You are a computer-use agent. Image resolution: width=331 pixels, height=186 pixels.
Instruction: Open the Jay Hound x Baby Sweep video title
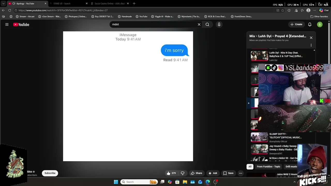[x=283, y=148]
